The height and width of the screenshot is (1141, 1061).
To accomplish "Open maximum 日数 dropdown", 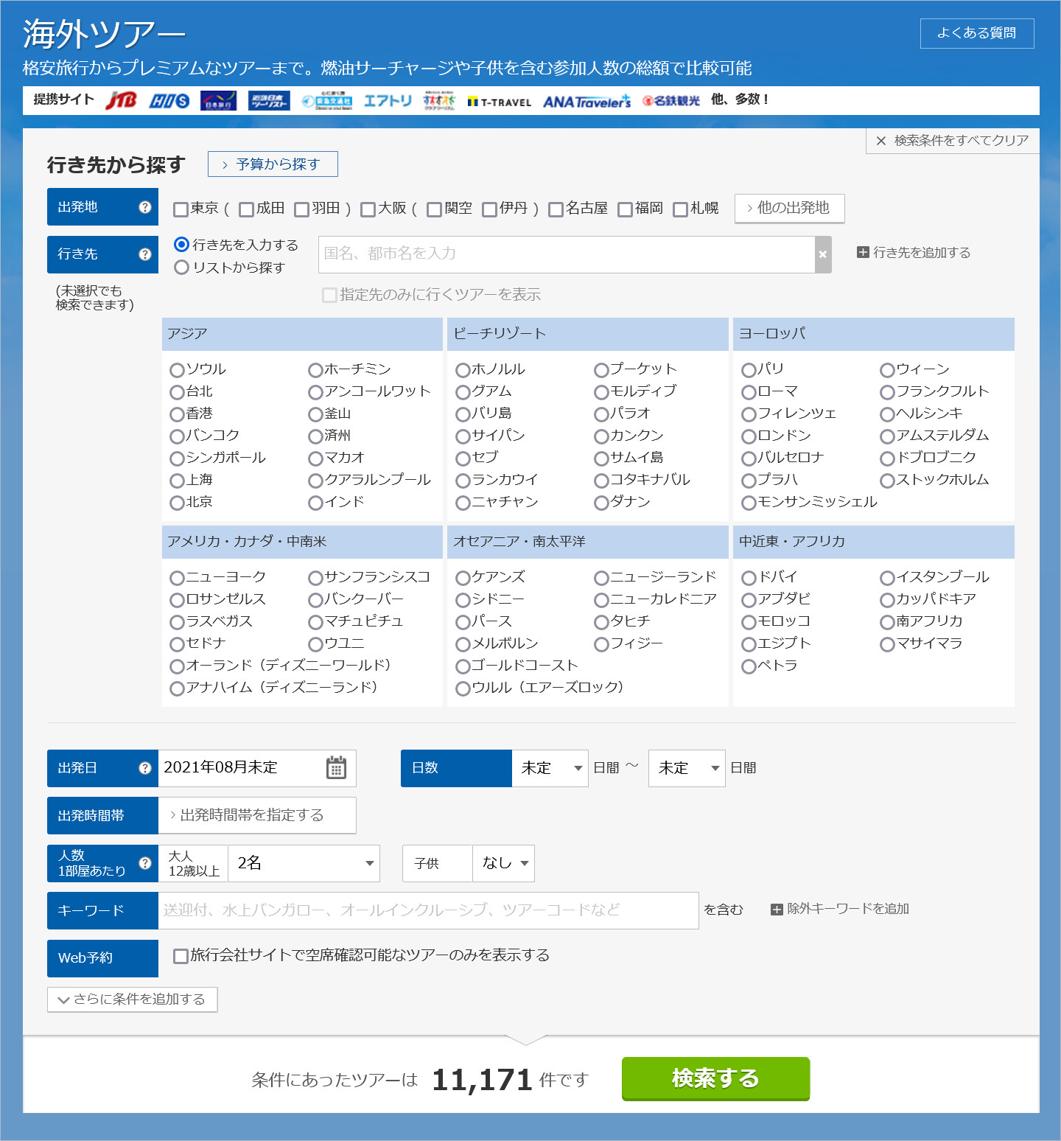I will (687, 768).
